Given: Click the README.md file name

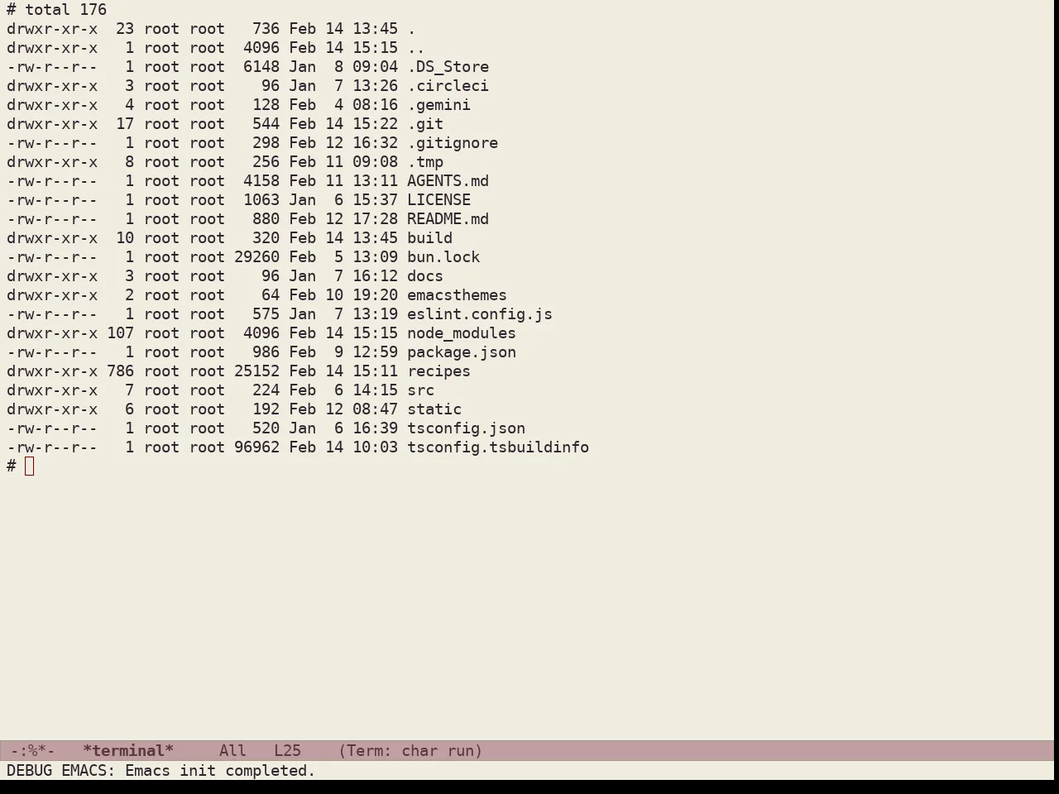Looking at the screenshot, I should [448, 219].
